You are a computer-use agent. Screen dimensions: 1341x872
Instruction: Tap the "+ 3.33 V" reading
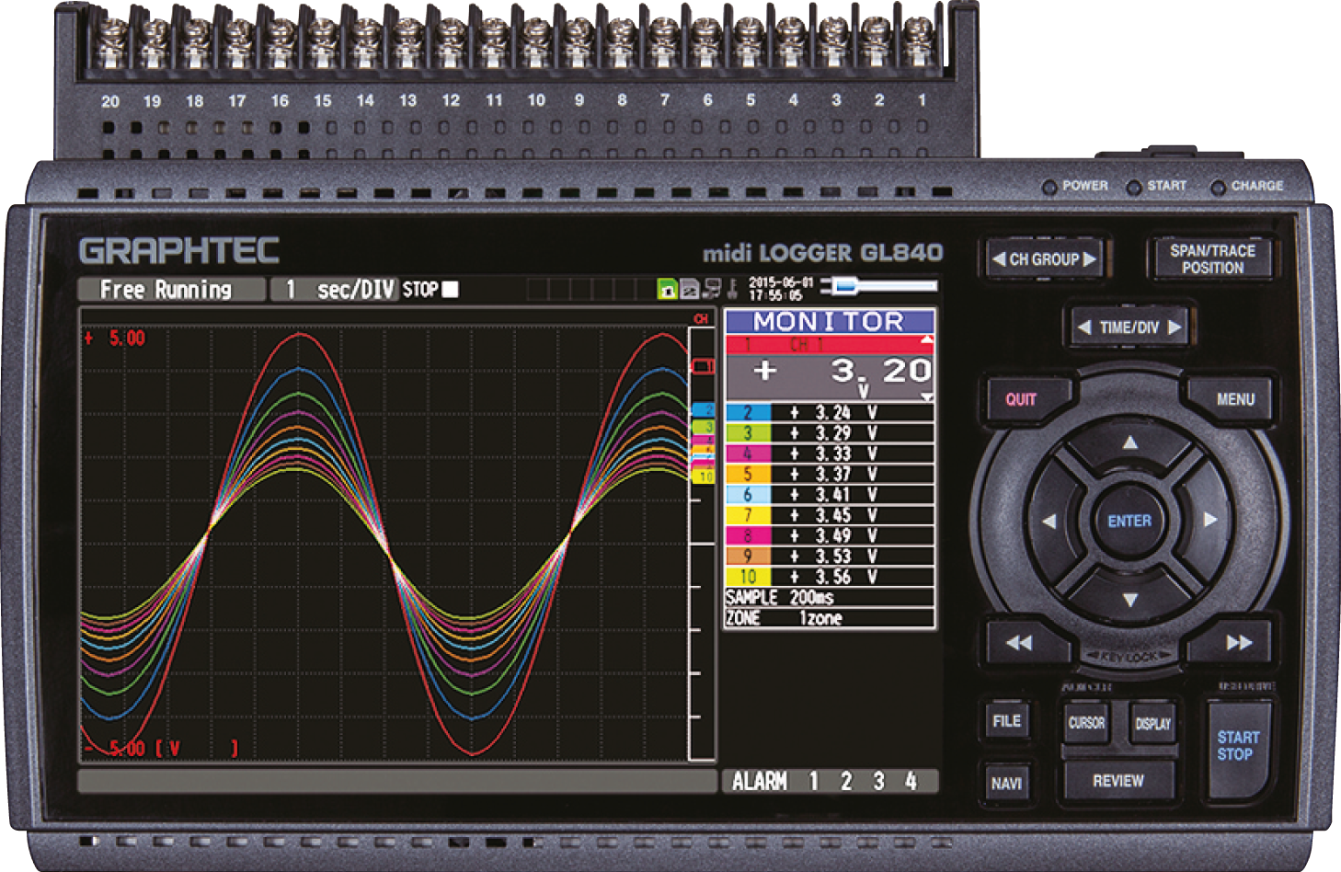click(834, 453)
